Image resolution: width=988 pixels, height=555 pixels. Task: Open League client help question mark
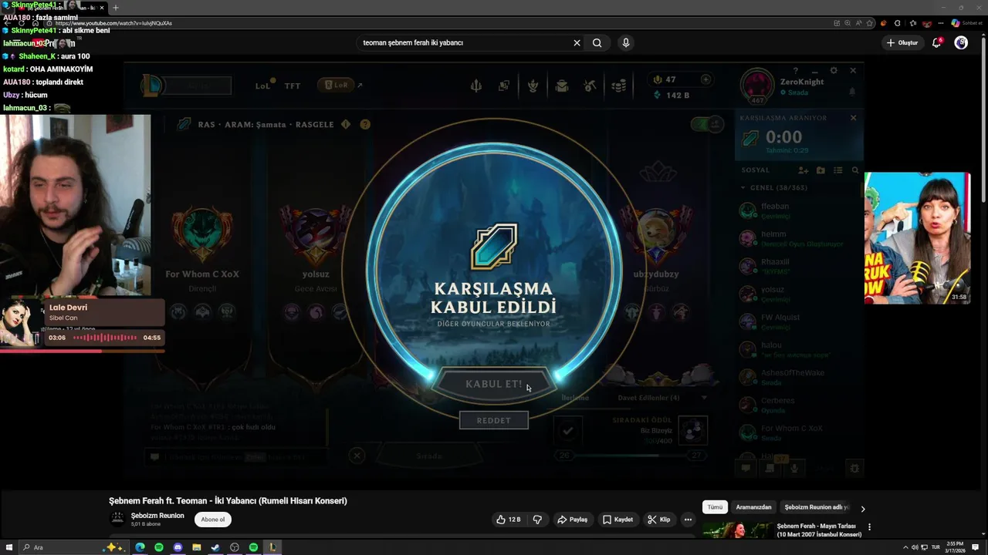pyautogui.click(x=796, y=71)
